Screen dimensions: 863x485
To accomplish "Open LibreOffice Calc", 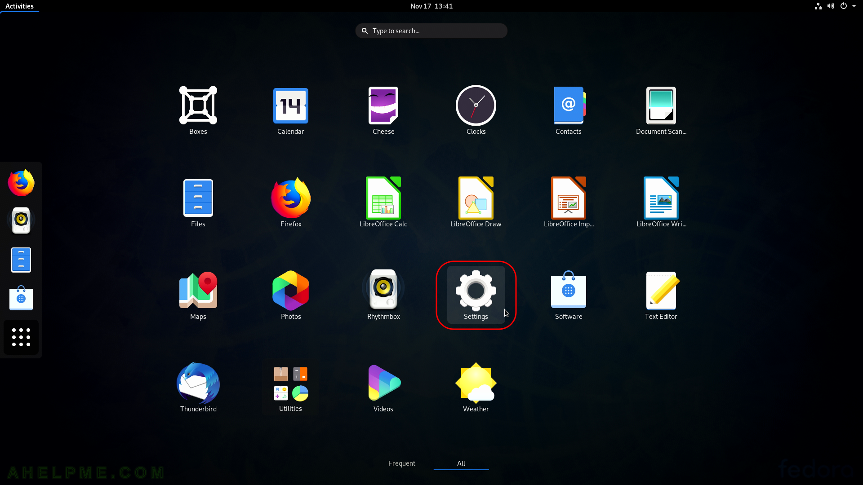I will click(383, 203).
